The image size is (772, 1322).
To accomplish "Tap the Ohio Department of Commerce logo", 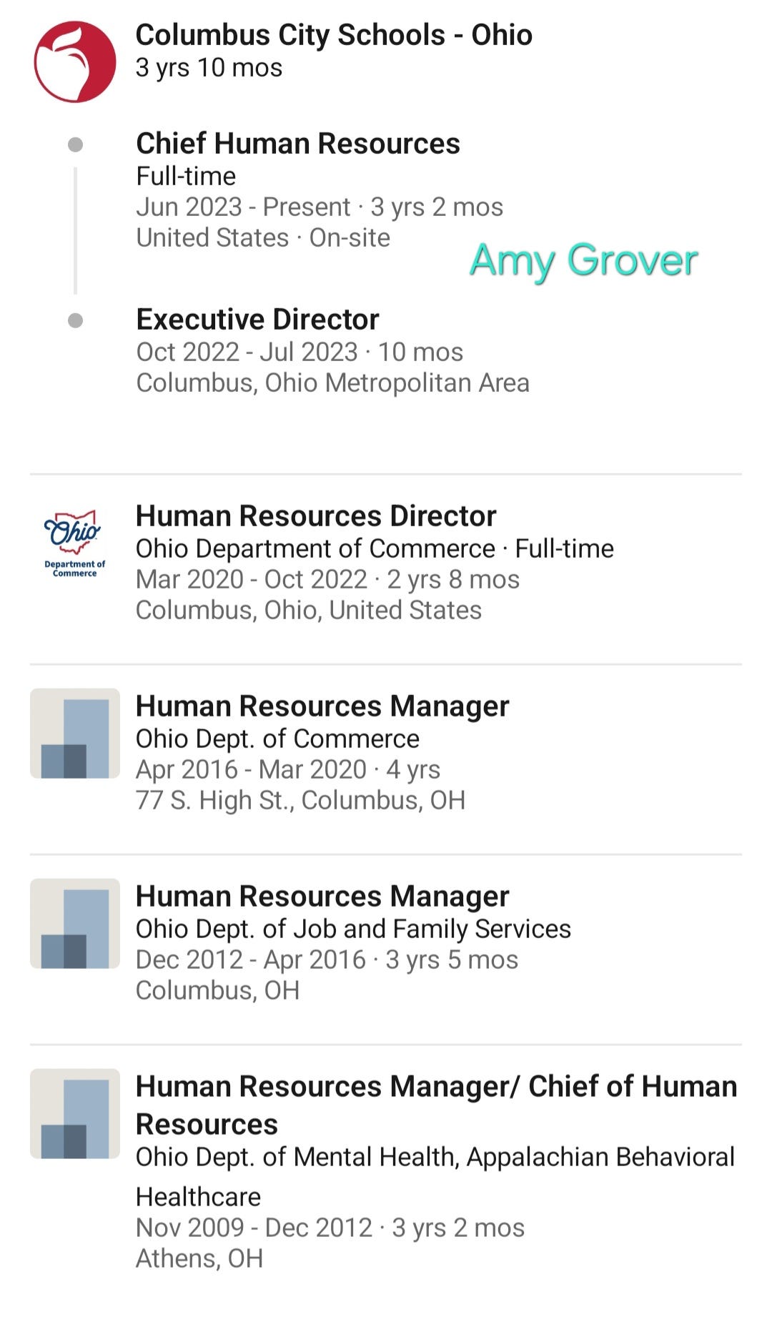I will coord(75,543).
